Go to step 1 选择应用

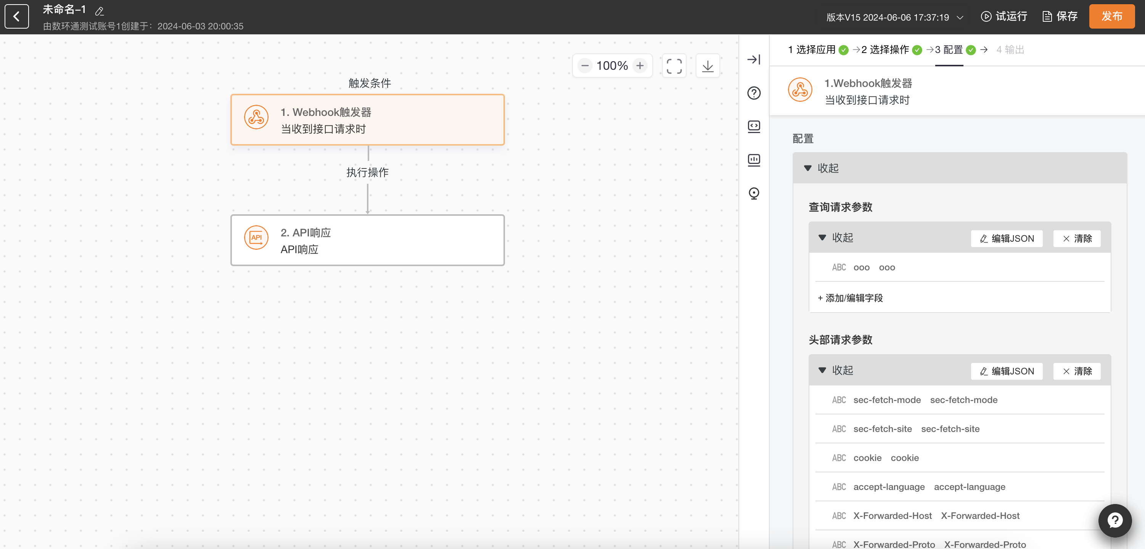coord(818,50)
